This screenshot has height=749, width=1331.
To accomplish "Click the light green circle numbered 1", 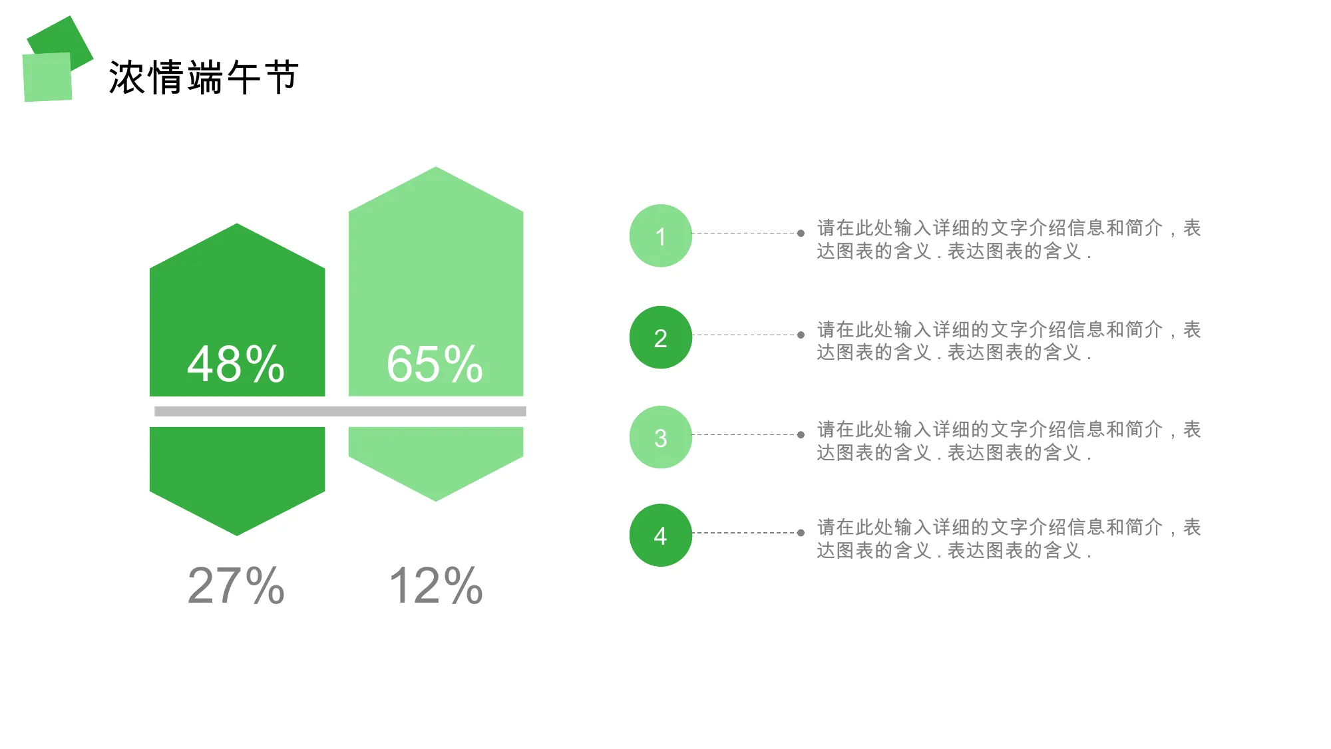I will [660, 235].
